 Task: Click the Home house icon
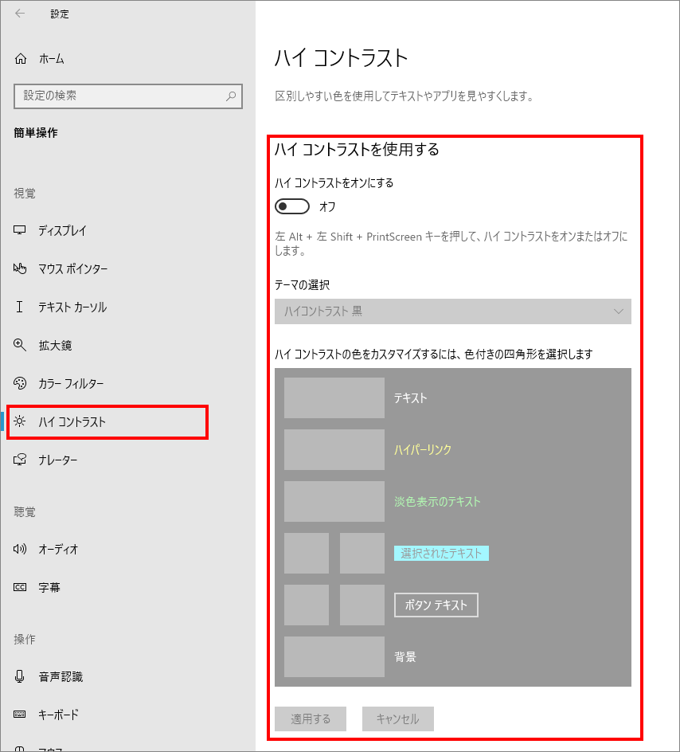[21, 58]
